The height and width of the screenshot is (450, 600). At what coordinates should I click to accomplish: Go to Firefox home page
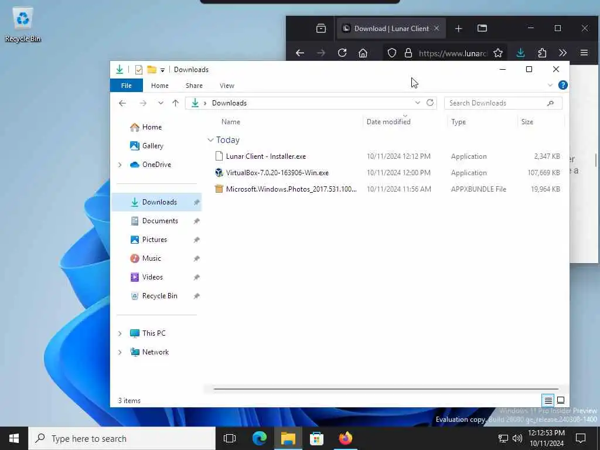coord(363,53)
